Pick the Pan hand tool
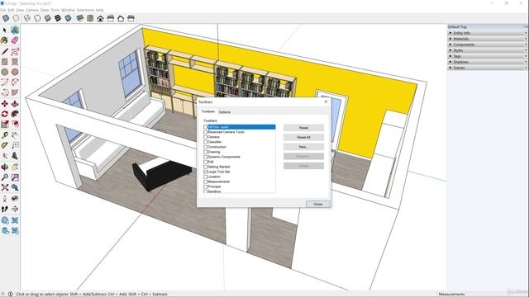529x297 pixels. click(15, 167)
